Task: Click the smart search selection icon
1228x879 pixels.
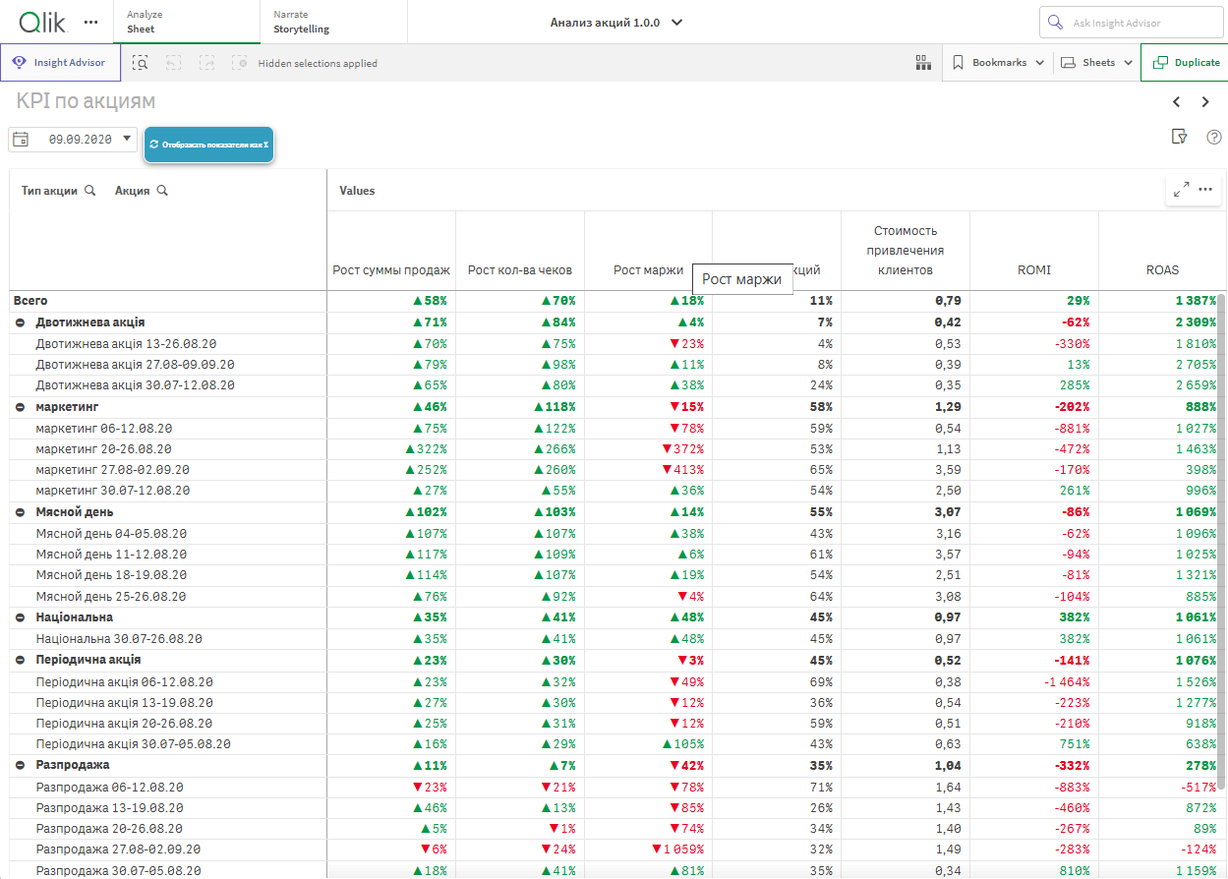Action: point(141,63)
